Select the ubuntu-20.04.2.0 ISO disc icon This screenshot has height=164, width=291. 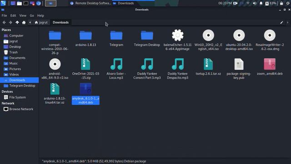[x=239, y=35]
